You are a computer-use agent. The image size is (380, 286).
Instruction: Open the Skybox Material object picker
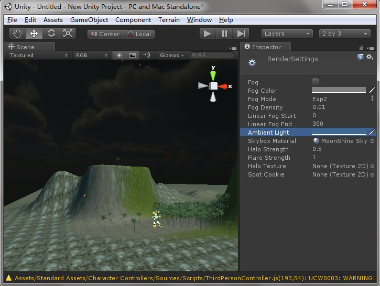pyautogui.click(x=373, y=141)
